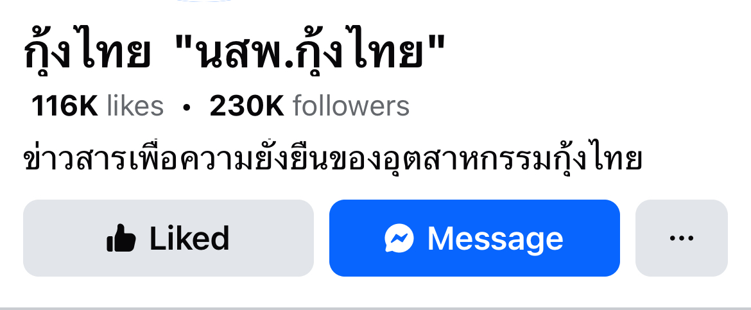The height and width of the screenshot is (310, 751).
Task: Click the bold 116K number
Action: click(x=65, y=106)
